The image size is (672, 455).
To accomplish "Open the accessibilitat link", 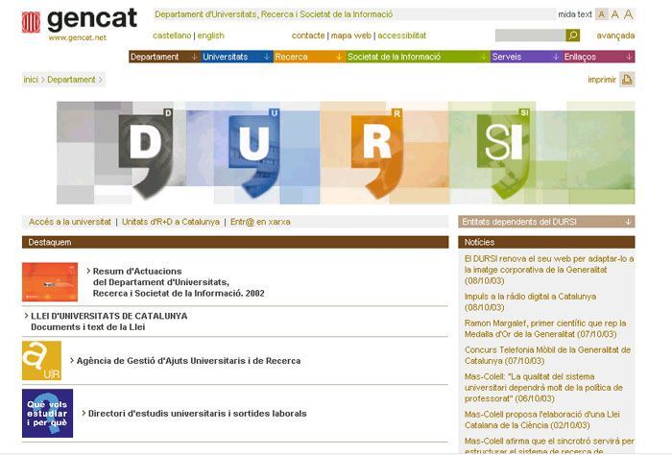I will 401,36.
